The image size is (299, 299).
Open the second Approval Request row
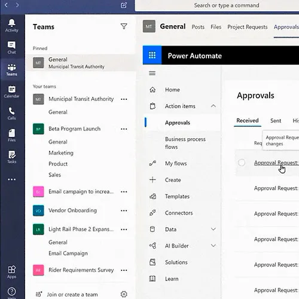pos(276,188)
